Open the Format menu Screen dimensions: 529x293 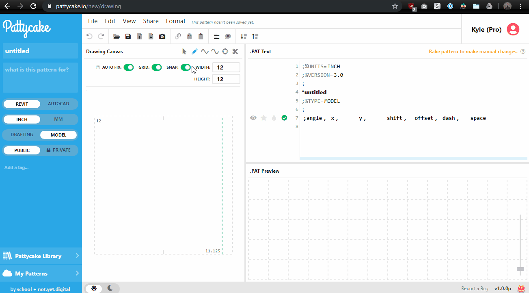click(175, 21)
